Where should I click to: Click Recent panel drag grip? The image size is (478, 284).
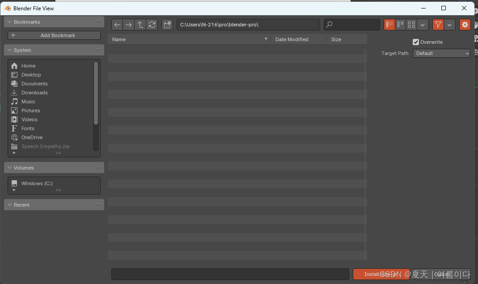[99, 205]
